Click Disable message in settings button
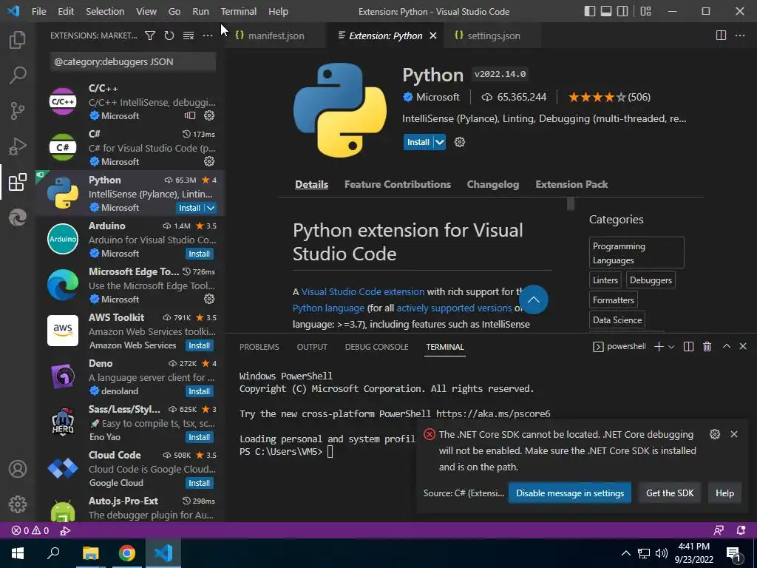The width and height of the screenshot is (757, 568). 570,493
